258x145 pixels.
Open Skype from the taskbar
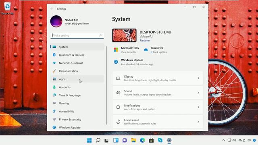(160, 140)
